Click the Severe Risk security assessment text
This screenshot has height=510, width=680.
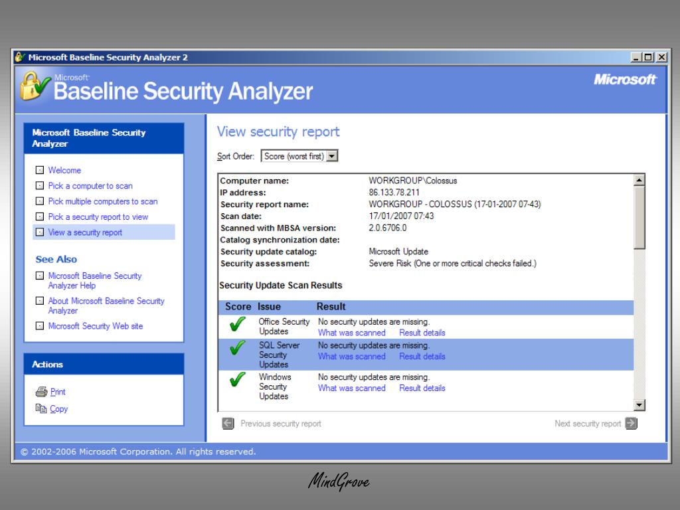tap(452, 263)
